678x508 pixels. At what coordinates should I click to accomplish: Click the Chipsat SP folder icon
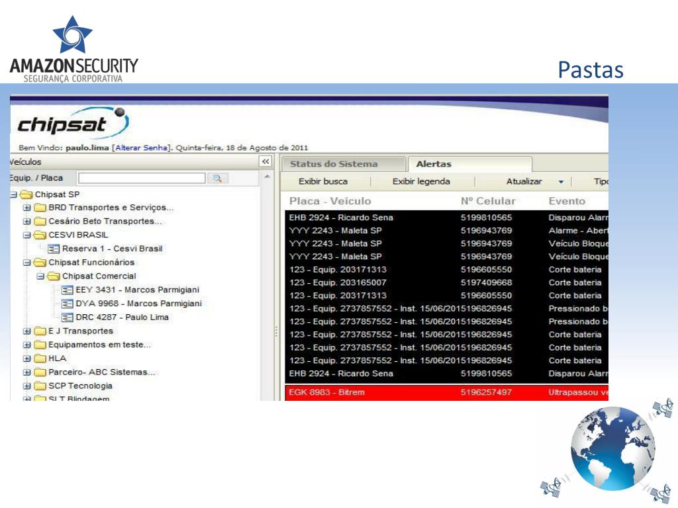(x=26, y=194)
